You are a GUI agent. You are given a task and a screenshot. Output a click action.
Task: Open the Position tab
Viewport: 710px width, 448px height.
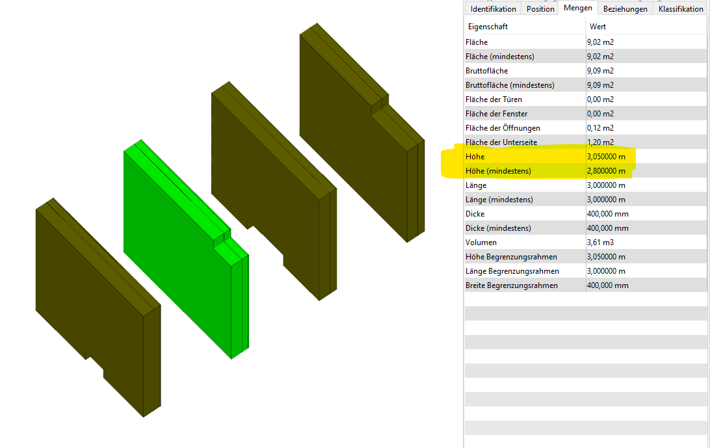(x=540, y=8)
